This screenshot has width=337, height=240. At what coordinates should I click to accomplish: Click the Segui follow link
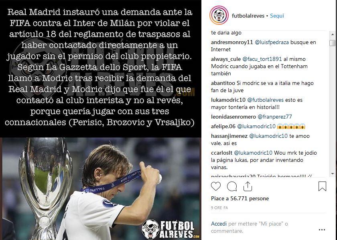[x=277, y=16]
